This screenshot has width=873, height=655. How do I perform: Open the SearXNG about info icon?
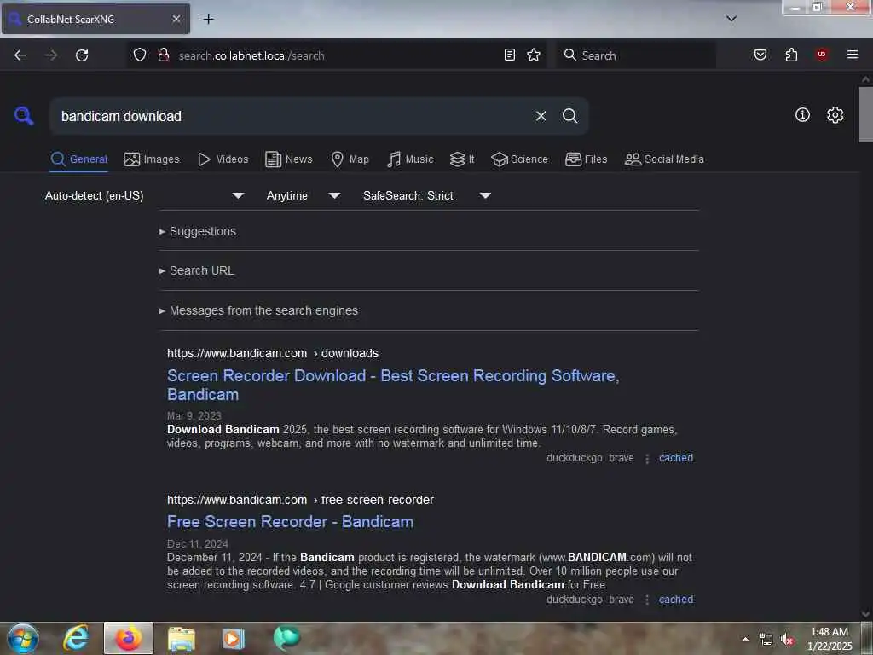pyautogui.click(x=802, y=115)
